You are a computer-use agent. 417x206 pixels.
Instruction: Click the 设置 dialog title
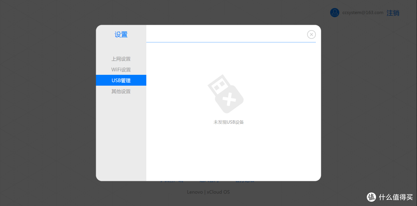click(x=121, y=35)
